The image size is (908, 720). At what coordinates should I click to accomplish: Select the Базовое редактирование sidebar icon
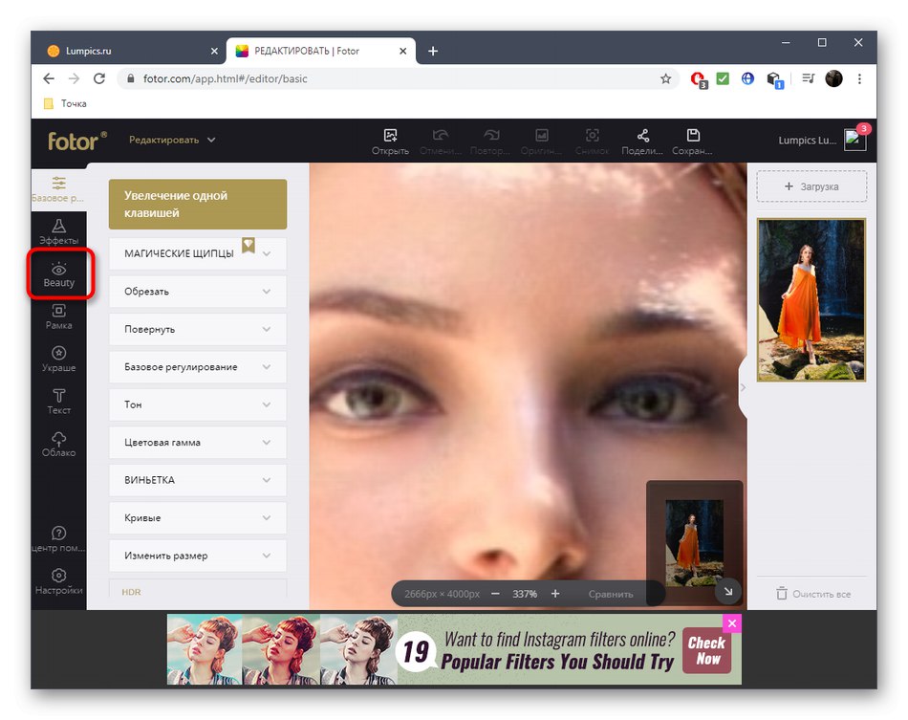point(58,189)
